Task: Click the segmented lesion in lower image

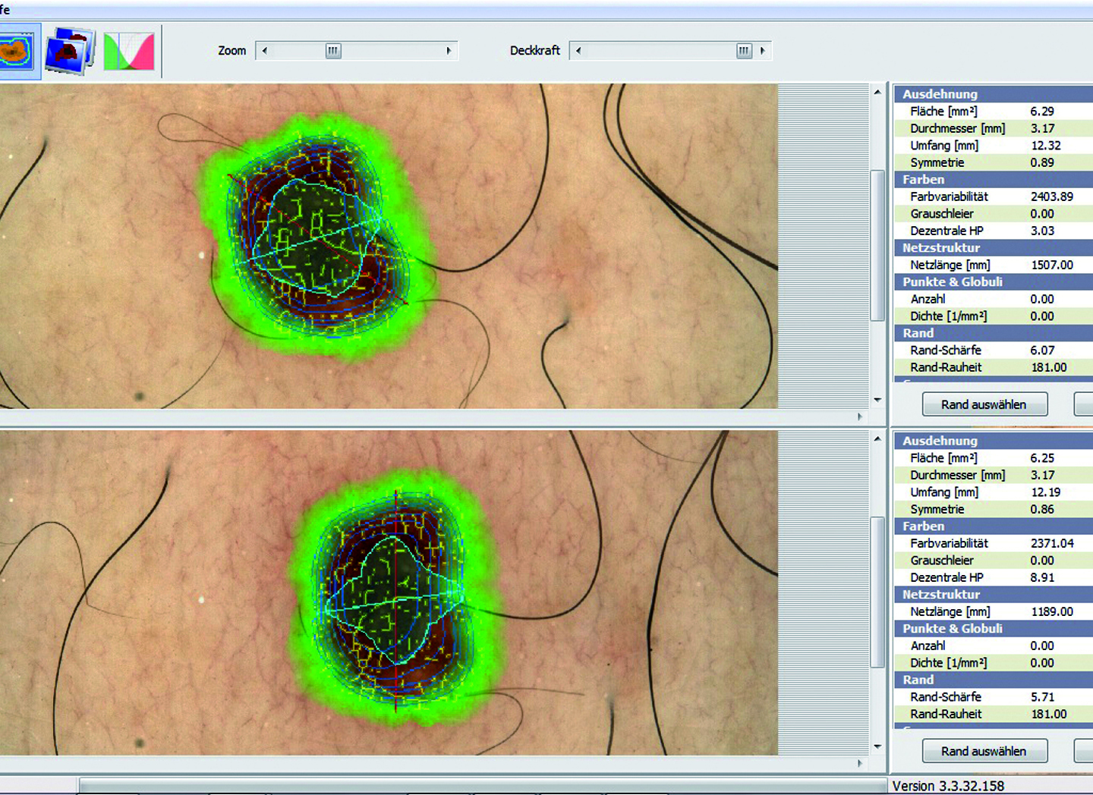Action: 393,599
